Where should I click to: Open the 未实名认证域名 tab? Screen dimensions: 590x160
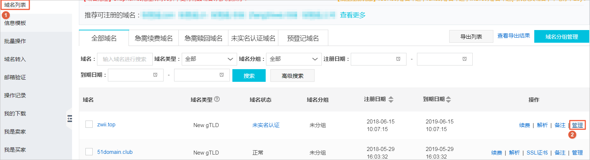coord(253,38)
